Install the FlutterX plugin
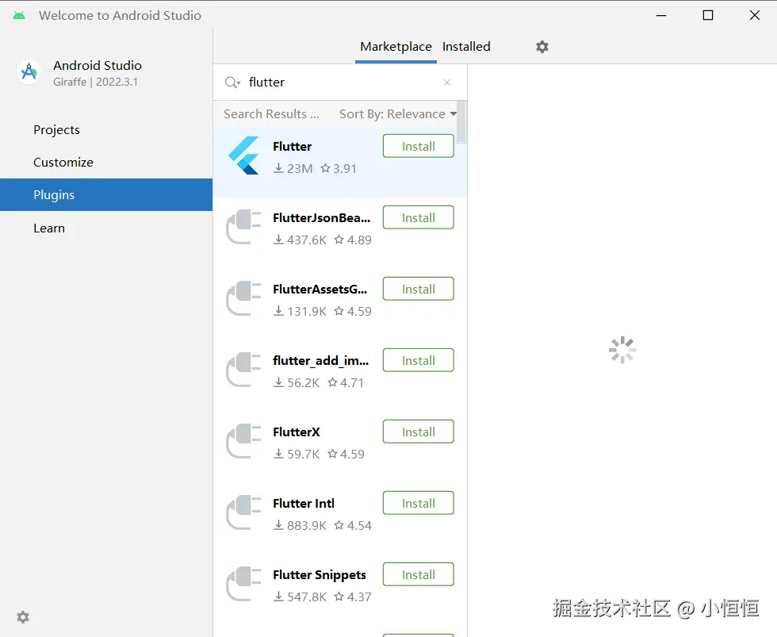 pyautogui.click(x=419, y=432)
